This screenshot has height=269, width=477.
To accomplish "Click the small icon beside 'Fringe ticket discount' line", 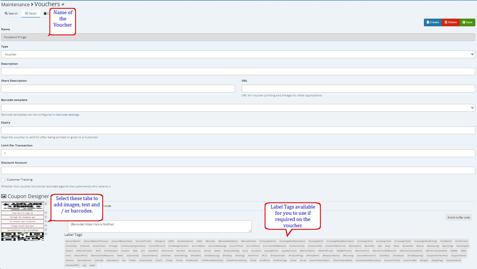I will tap(46, 225).
